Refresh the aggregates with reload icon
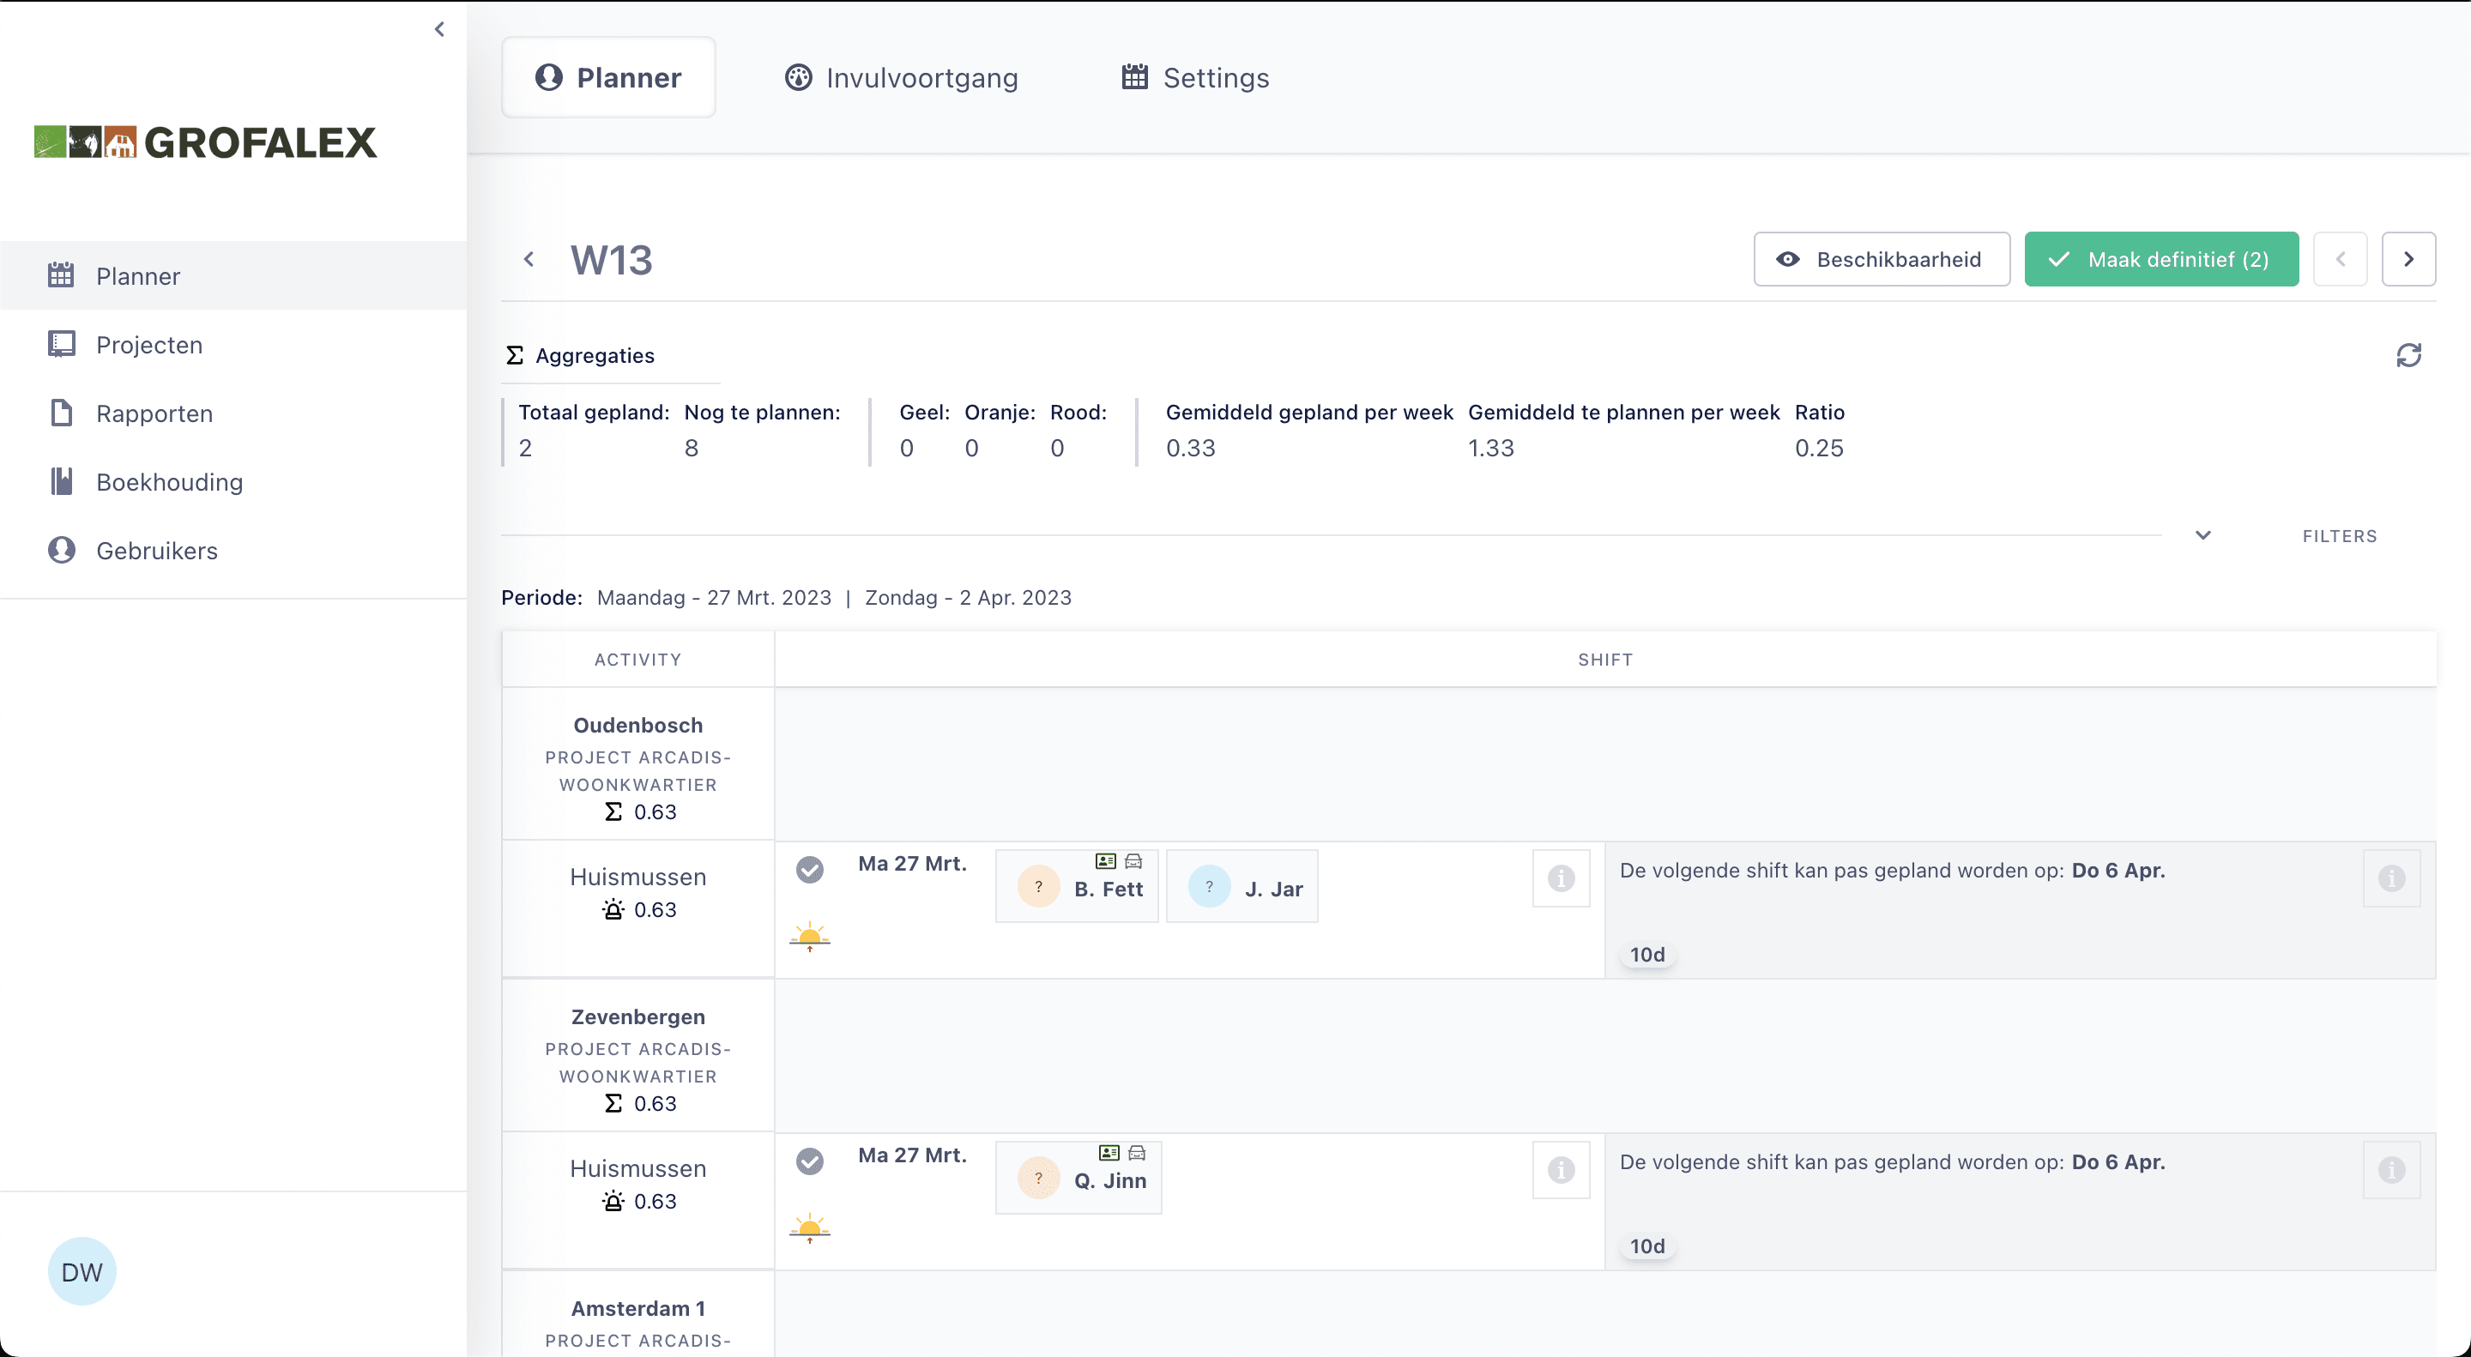 coord(2408,356)
